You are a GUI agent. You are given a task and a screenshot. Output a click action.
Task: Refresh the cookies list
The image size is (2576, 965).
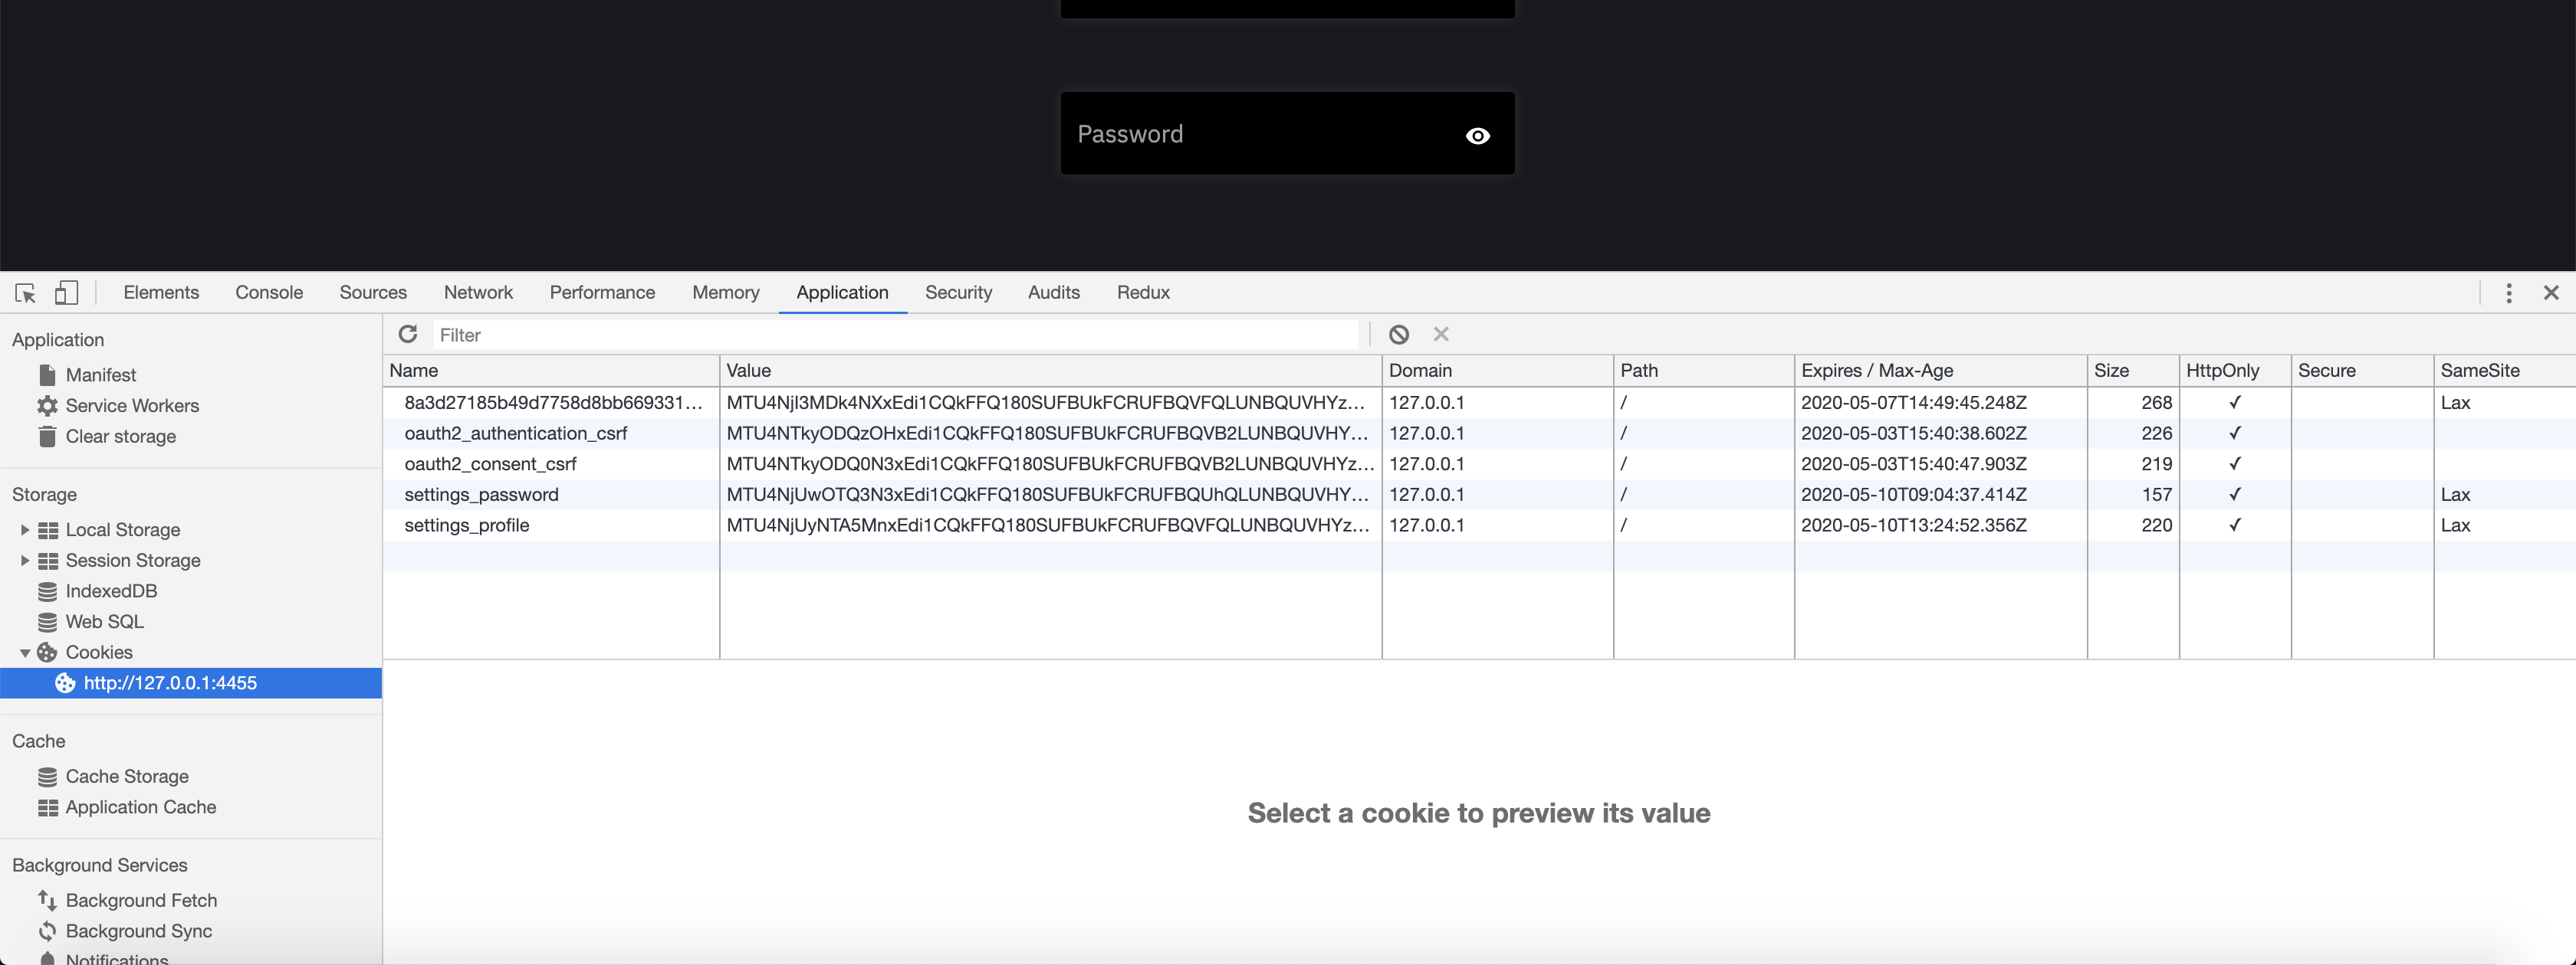coord(408,334)
